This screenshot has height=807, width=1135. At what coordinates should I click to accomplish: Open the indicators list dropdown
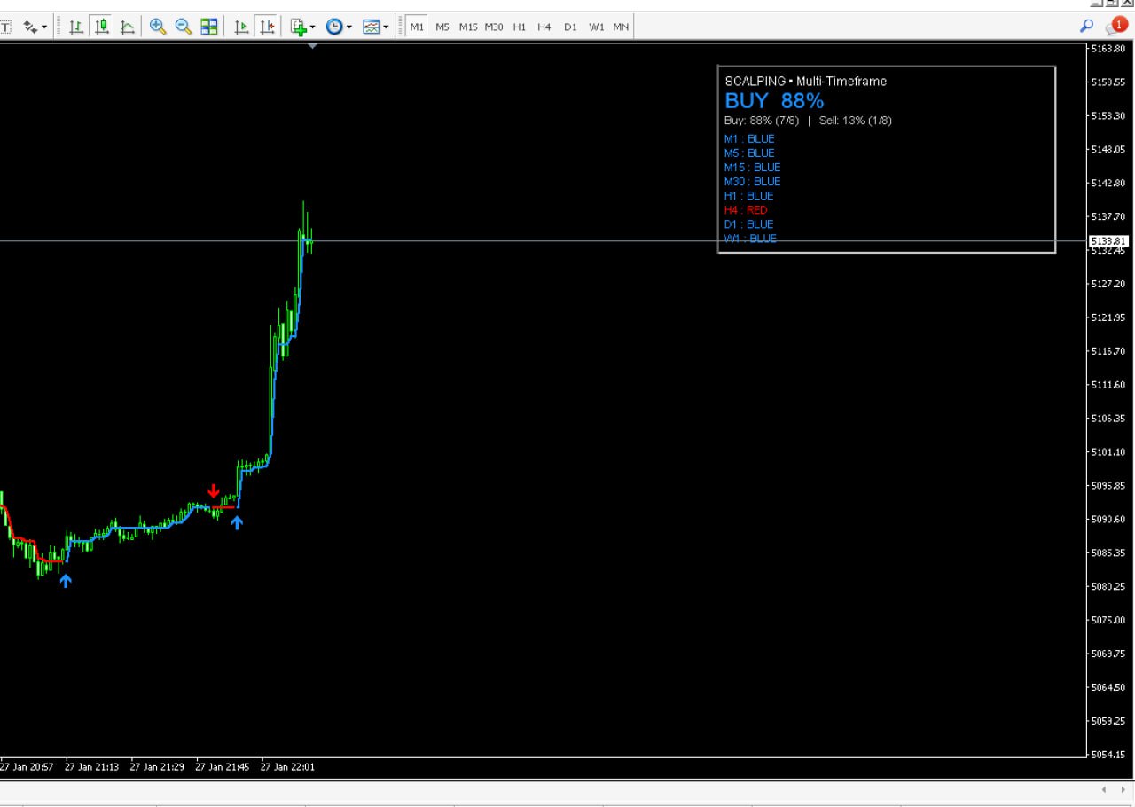pyautogui.click(x=303, y=27)
